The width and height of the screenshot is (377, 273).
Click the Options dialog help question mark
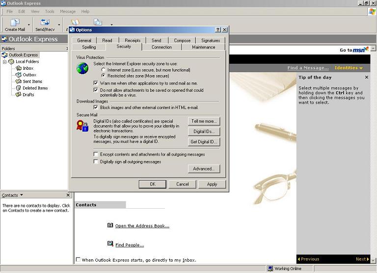pos(218,29)
